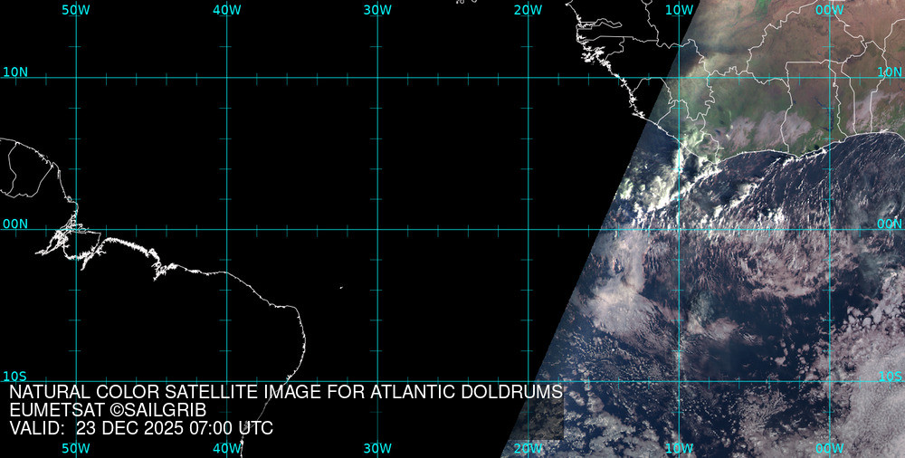Screen dimensions: 905x458
Task: Click the 20W longitude label on bottom edge
Action: click(528, 448)
